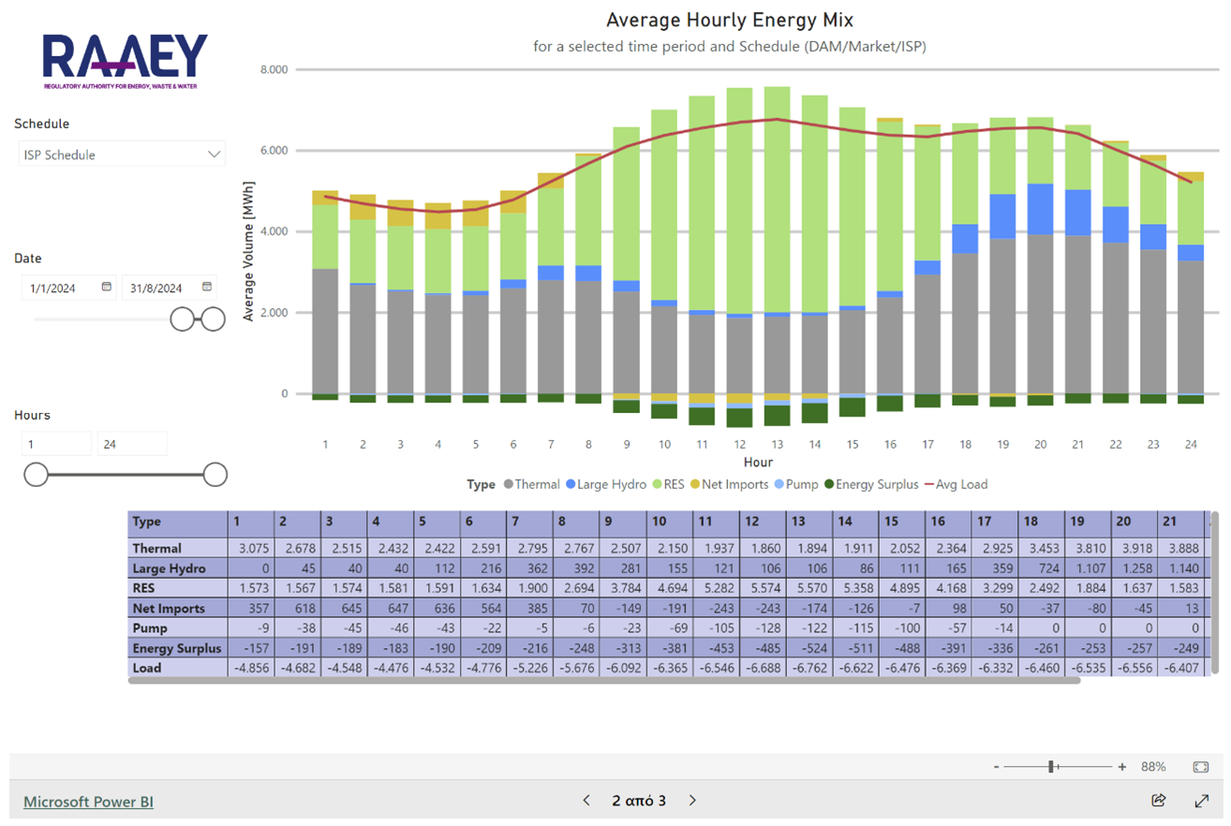Image resolution: width=1231 pixels, height=826 pixels.
Task: Select the Thermal row header in the table
Action: 178,548
